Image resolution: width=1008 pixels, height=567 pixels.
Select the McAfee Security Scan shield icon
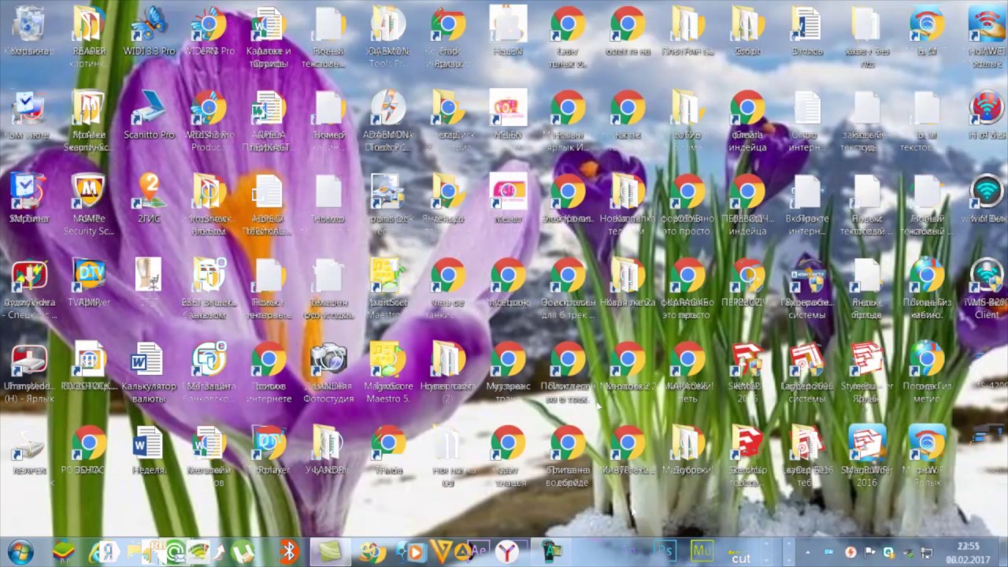[88, 192]
